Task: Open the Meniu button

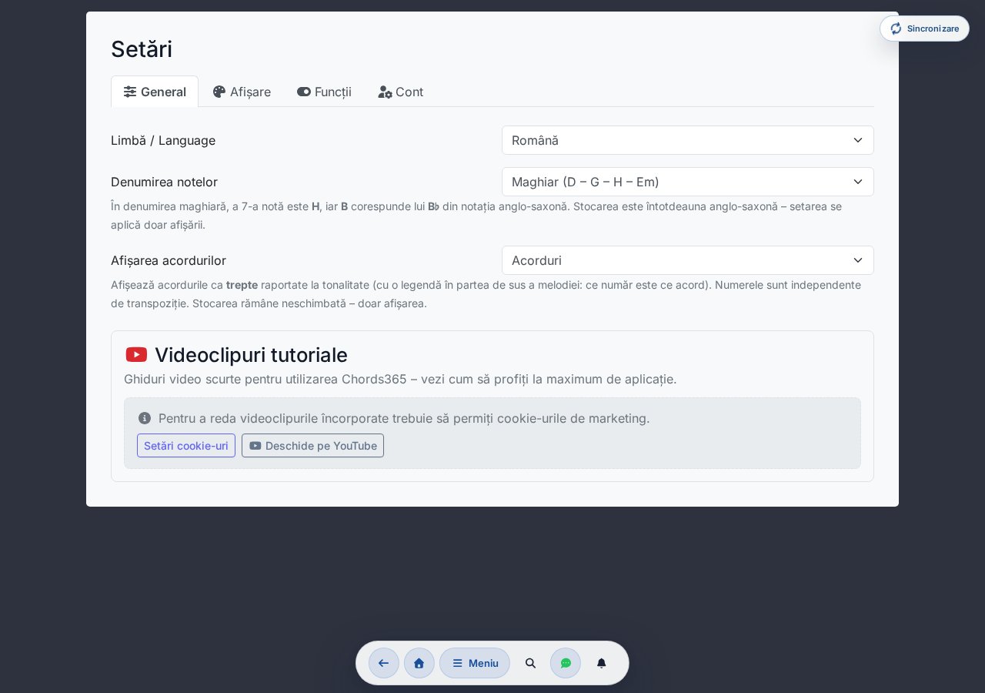Action: pos(475,663)
